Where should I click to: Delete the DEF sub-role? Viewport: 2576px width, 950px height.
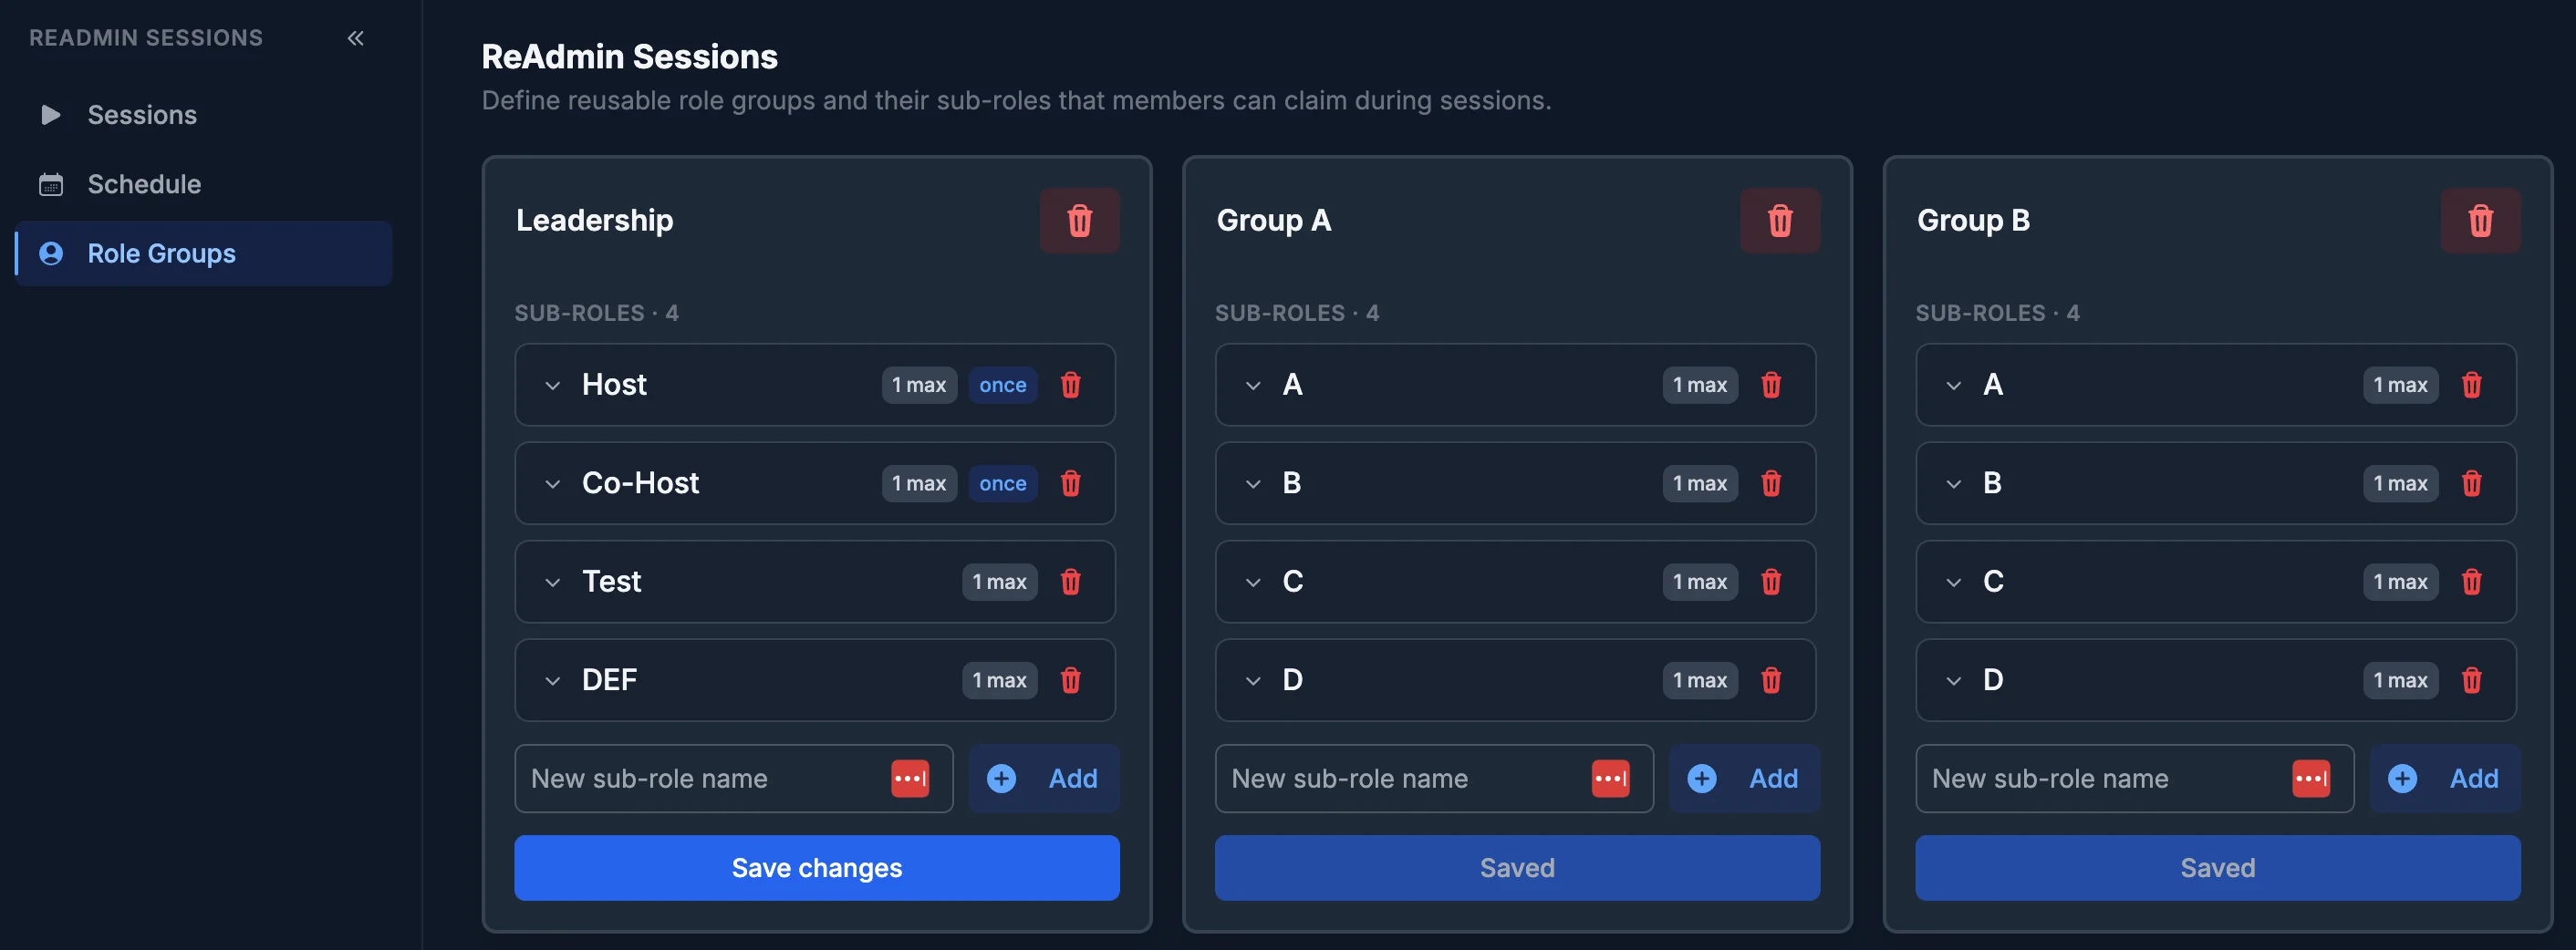coord(1070,680)
